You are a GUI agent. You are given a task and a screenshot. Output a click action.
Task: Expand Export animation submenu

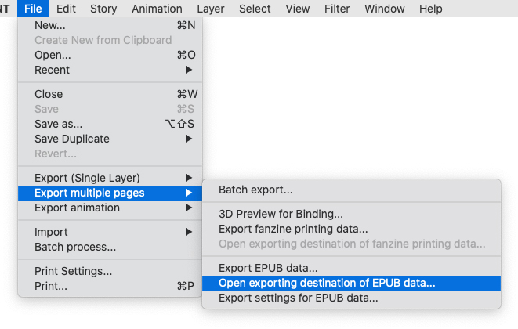point(77,208)
